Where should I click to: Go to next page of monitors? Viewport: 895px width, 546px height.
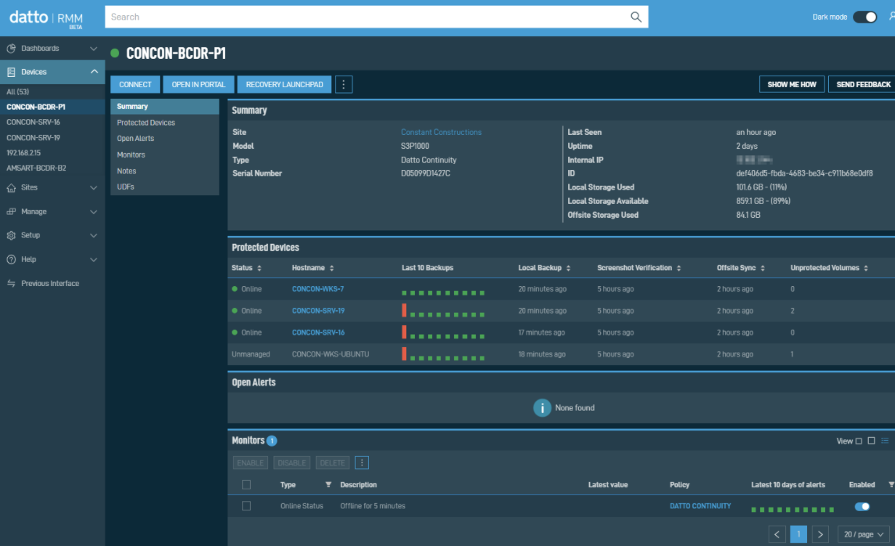pyautogui.click(x=820, y=534)
